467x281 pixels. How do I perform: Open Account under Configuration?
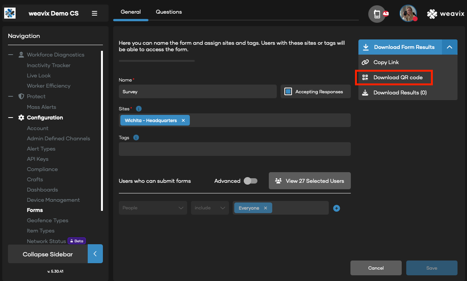[x=38, y=128]
